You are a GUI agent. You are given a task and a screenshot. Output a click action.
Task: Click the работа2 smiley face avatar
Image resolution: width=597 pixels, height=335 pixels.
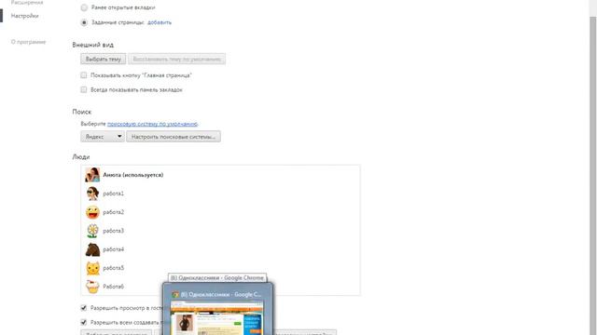(92, 212)
